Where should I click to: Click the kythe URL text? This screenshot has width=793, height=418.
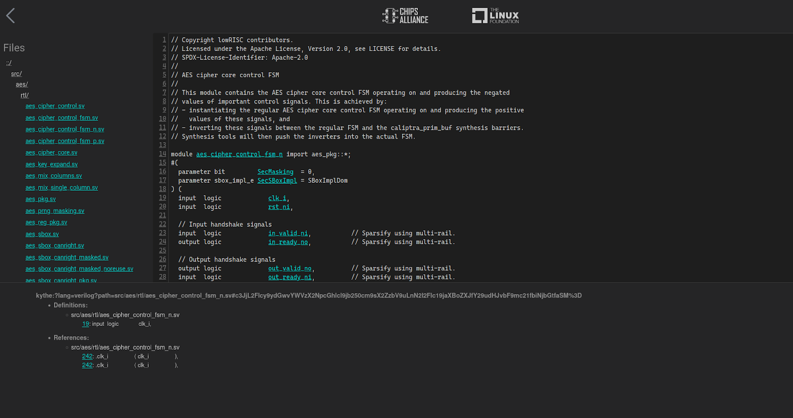309,296
